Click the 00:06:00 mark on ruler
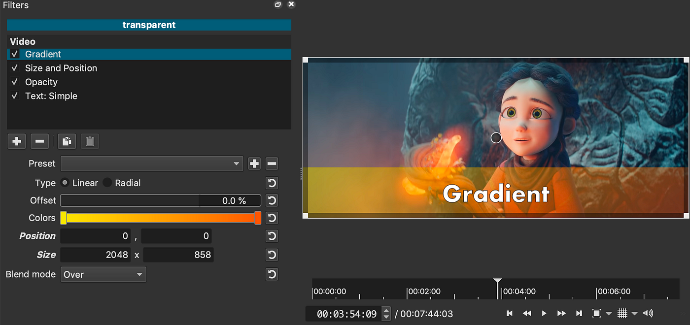690x325 pixels. [x=614, y=292]
